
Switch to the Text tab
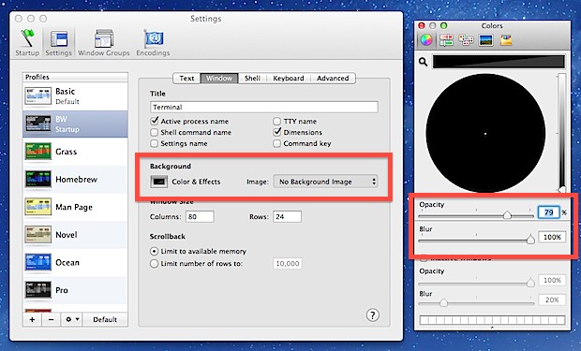pyautogui.click(x=186, y=78)
